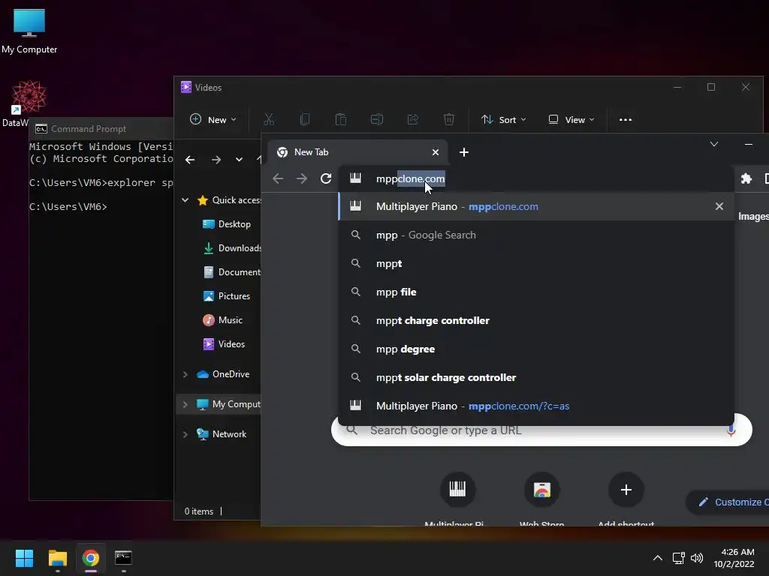
Task: Click Paste icon in Videos toolbar
Action: click(x=341, y=119)
